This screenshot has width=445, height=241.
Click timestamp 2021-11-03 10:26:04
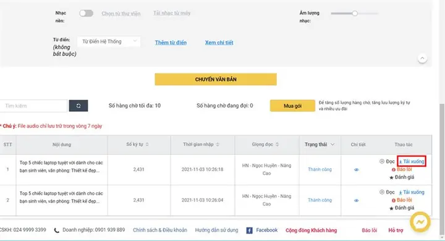pyautogui.click(x=202, y=200)
